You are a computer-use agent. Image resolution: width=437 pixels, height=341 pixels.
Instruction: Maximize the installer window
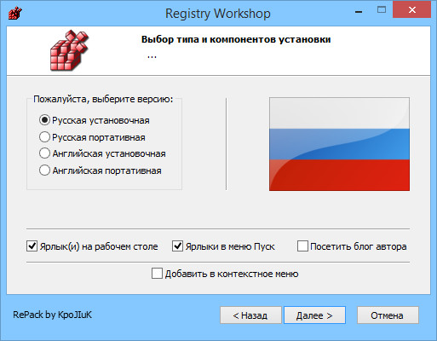tap(382, 10)
